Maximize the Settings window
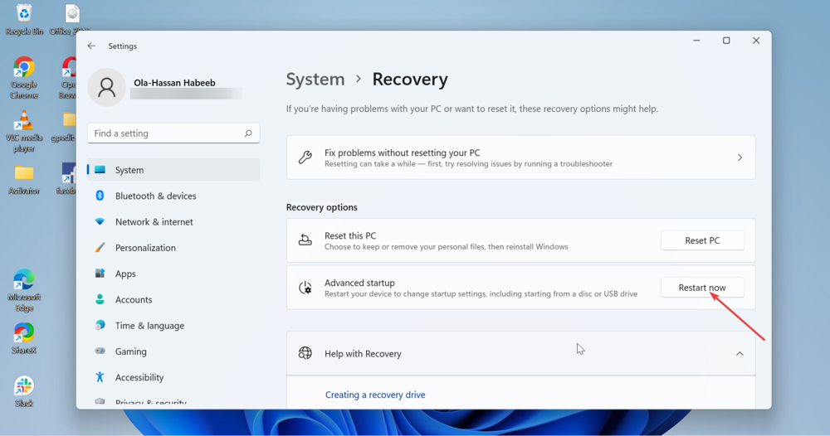This screenshot has height=436, width=830. [x=726, y=41]
